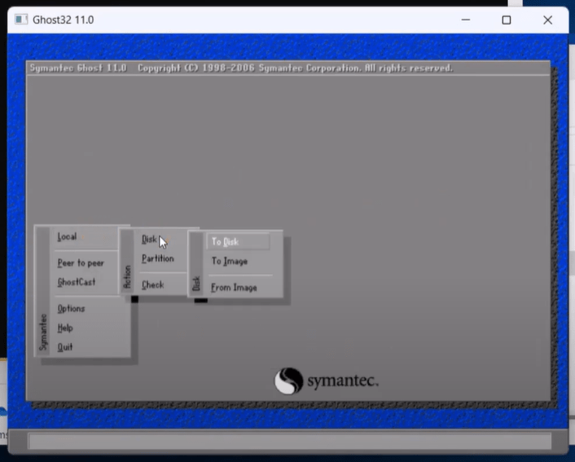The height and width of the screenshot is (462, 575).
Task: Expand the Partition action submenu
Action: tap(157, 259)
